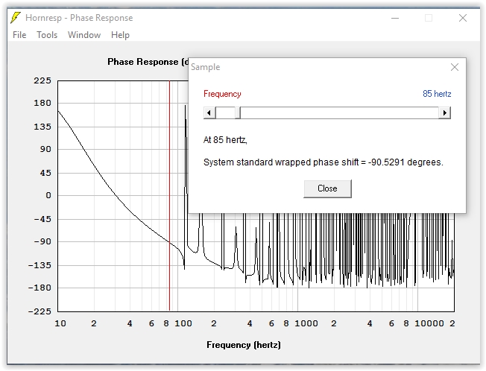Screen dimensions: 486x371
Task: Click the 1000 x-axis label
Action: (x=306, y=323)
